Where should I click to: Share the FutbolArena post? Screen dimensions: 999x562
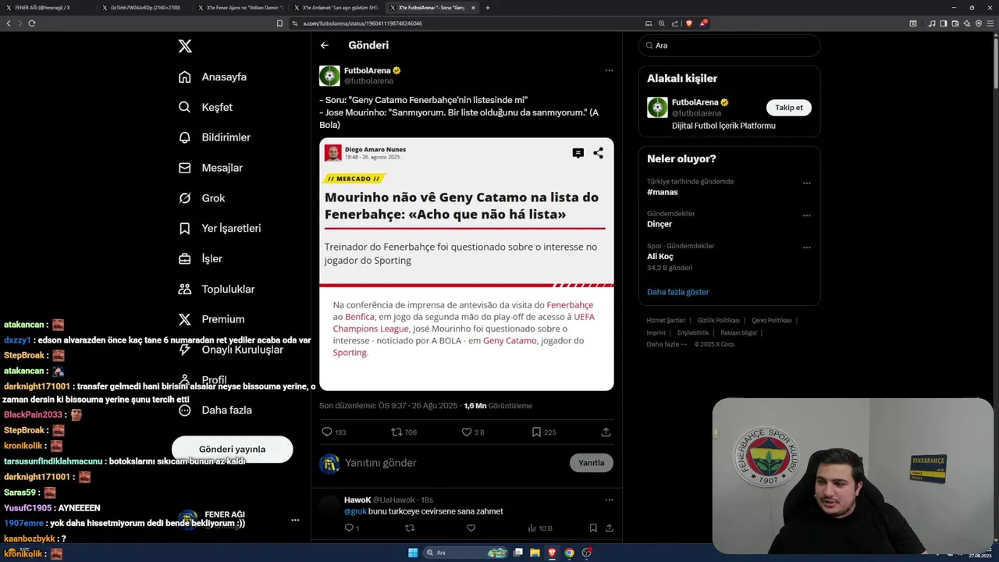pyautogui.click(x=606, y=432)
